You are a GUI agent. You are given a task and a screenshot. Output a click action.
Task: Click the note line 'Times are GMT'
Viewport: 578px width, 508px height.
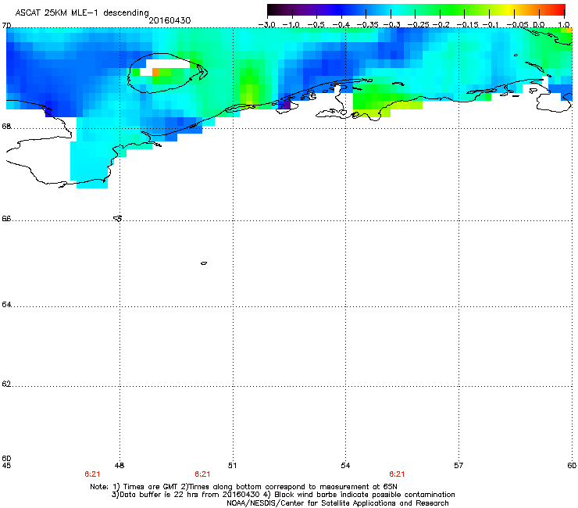click(x=149, y=487)
